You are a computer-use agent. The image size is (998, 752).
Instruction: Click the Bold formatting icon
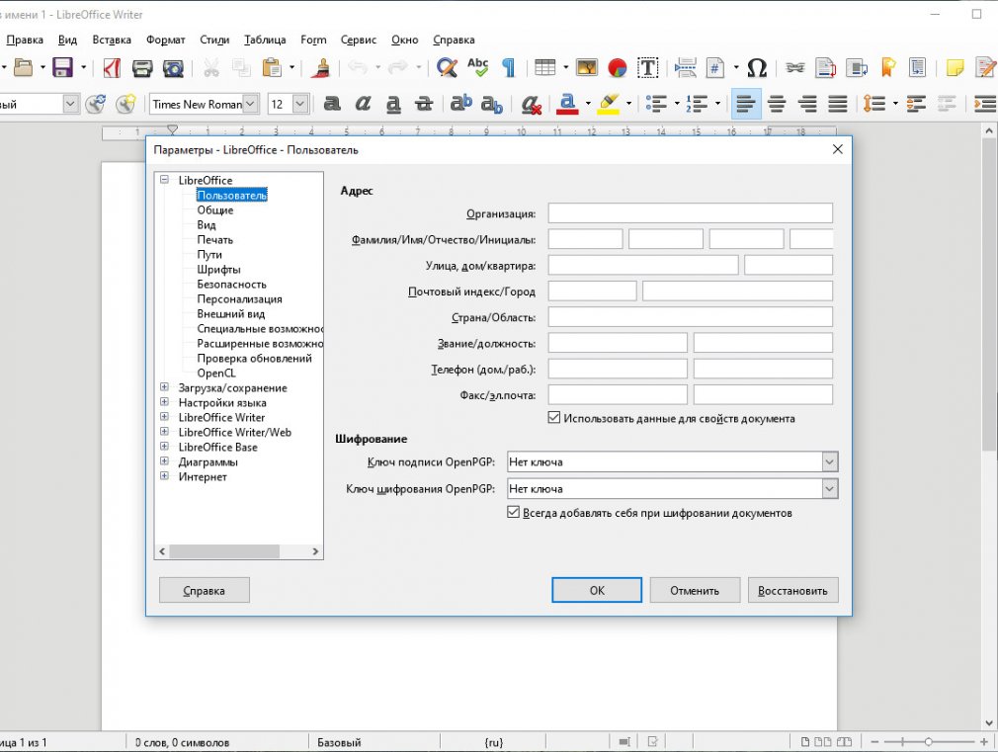(332, 103)
